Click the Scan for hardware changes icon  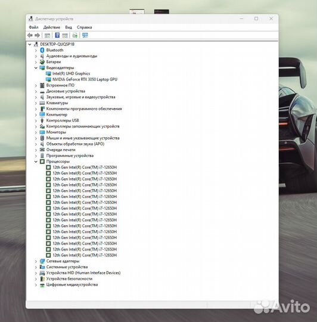[75, 35]
